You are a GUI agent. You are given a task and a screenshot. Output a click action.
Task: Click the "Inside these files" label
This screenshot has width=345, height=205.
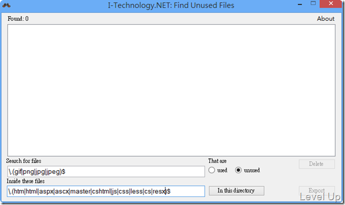pyautogui.click(x=26, y=181)
